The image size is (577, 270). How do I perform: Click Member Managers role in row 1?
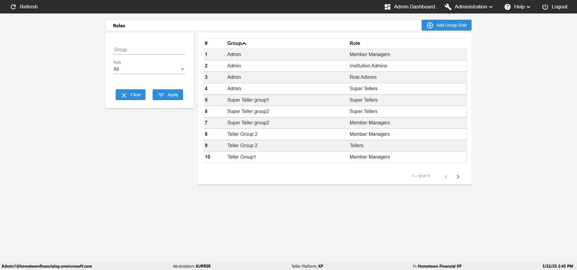(x=370, y=54)
